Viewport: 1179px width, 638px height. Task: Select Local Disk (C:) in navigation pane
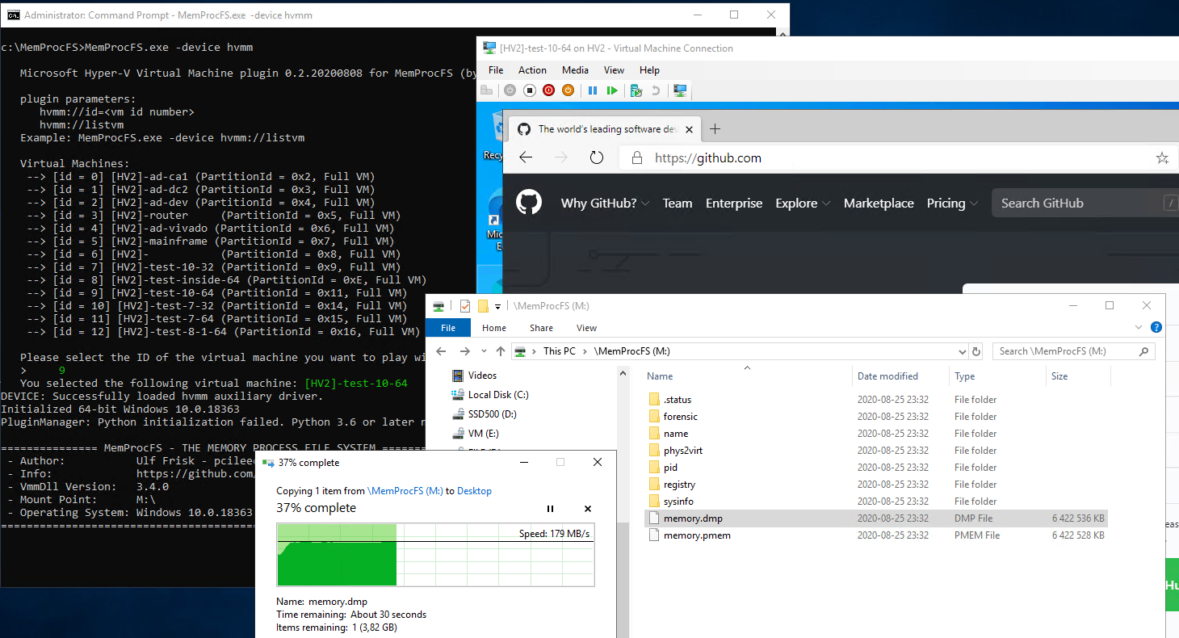[498, 395]
